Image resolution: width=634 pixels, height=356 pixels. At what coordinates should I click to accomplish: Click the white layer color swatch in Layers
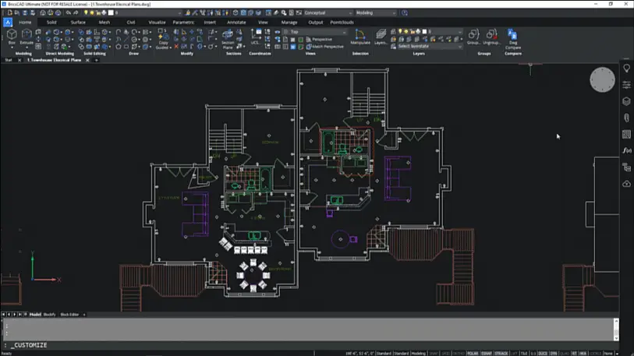[x=424, y=31]
